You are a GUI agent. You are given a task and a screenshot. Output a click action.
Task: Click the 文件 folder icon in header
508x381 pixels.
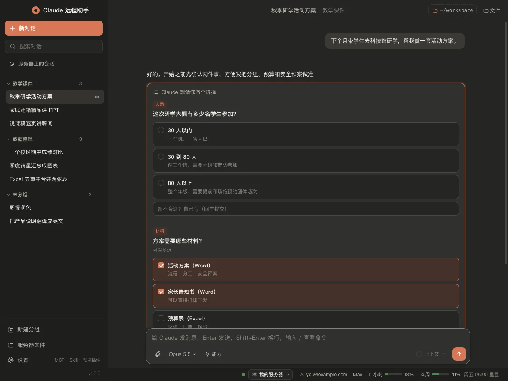pos(486,11)
